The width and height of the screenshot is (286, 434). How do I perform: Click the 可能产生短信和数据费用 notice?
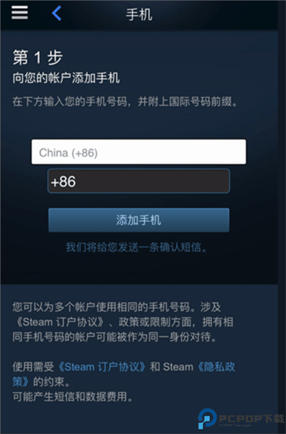tap(73, 396)
